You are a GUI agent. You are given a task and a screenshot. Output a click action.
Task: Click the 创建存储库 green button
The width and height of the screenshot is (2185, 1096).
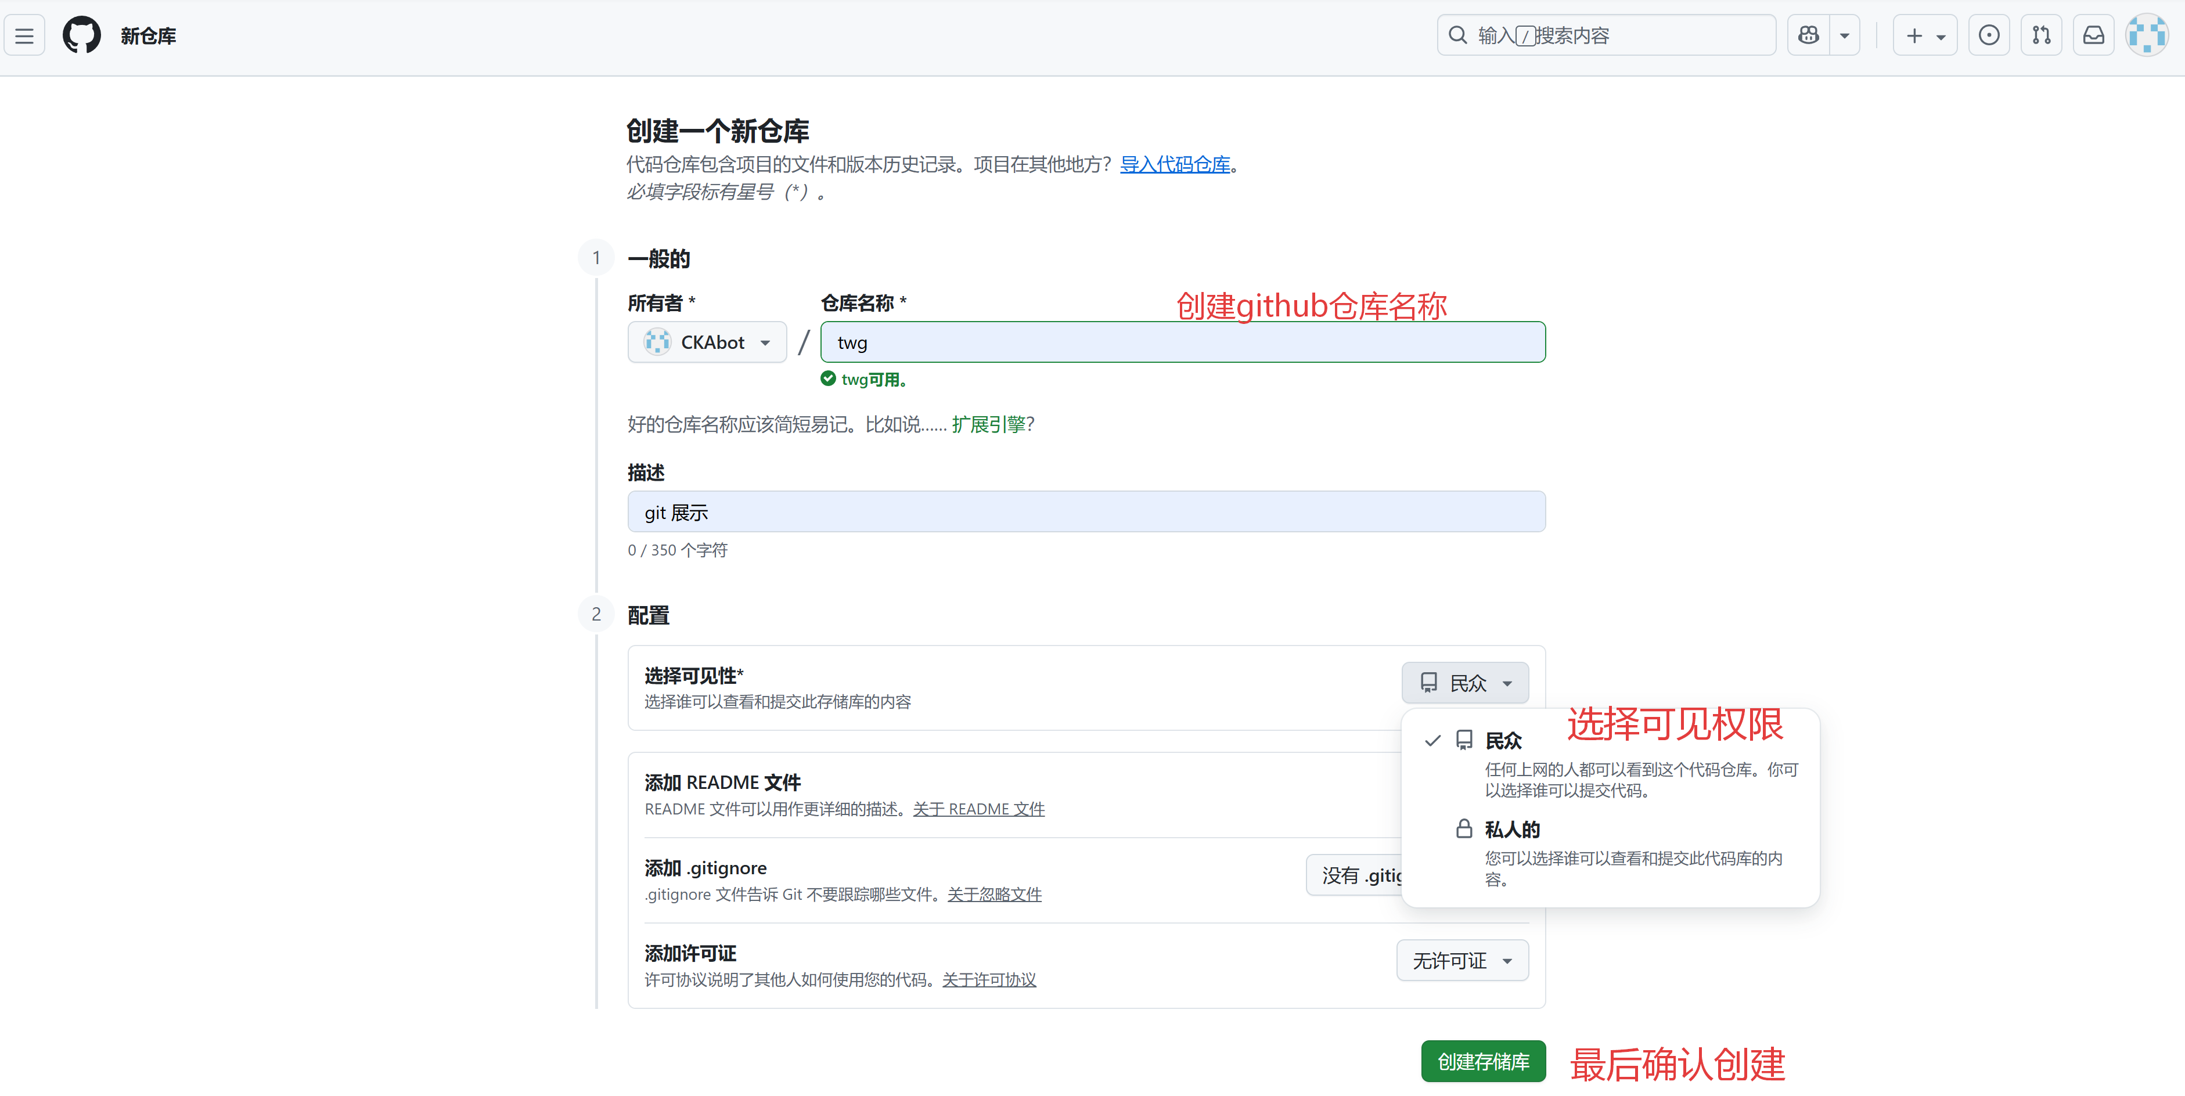pos(1482,1061)
